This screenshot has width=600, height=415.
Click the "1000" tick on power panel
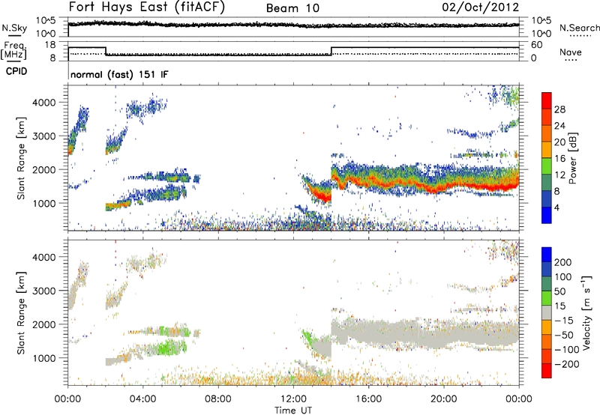tap(44, 203)
